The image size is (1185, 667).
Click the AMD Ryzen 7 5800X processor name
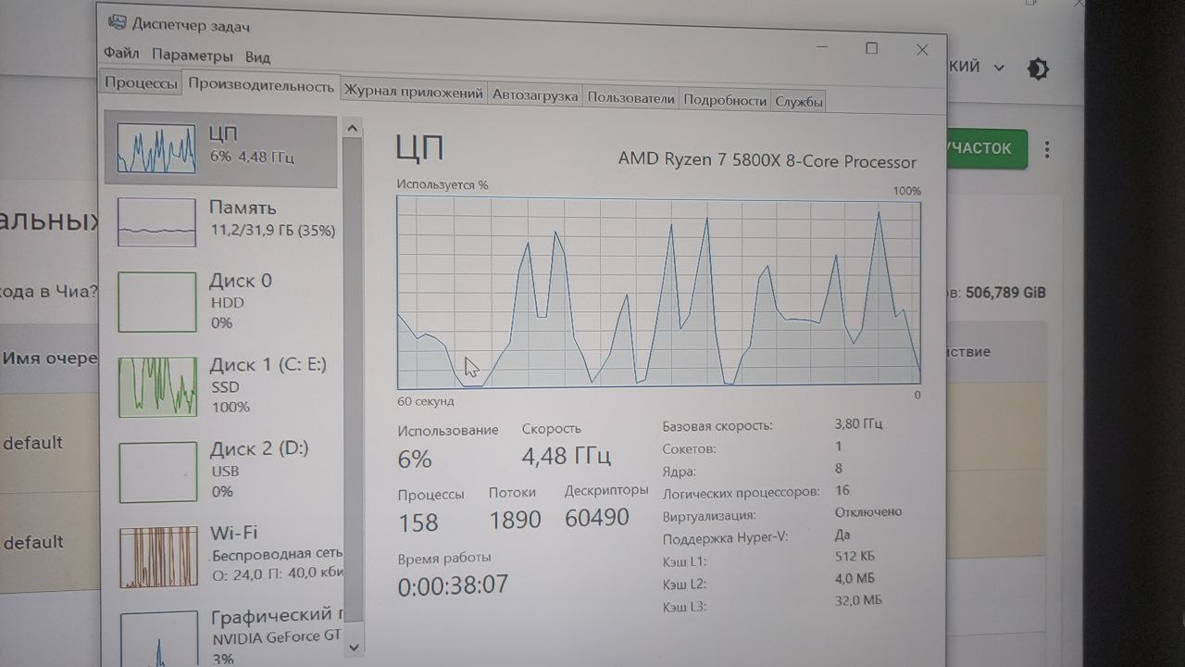coord(767,160)
